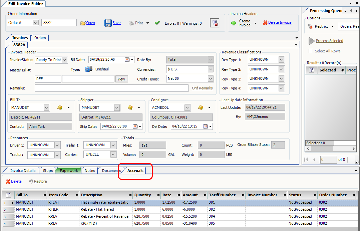The width and height of the screenshot is (360, 231).
Task: Open the Rev Type 1 dropdown
Action: [281, 60]
